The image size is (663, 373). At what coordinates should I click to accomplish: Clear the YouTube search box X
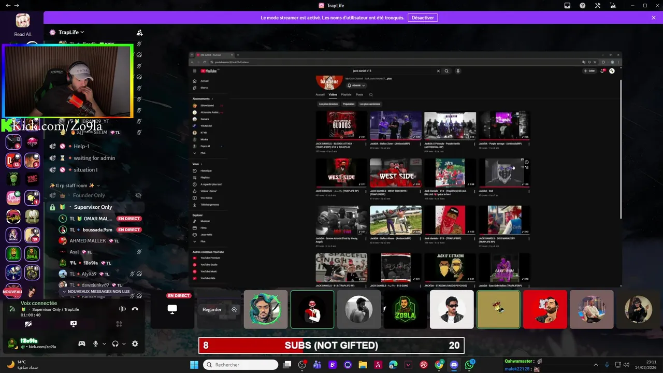point(438,71)
